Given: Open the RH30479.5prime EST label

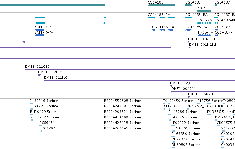Looking at the screenshot, I should tap(44, 112).
